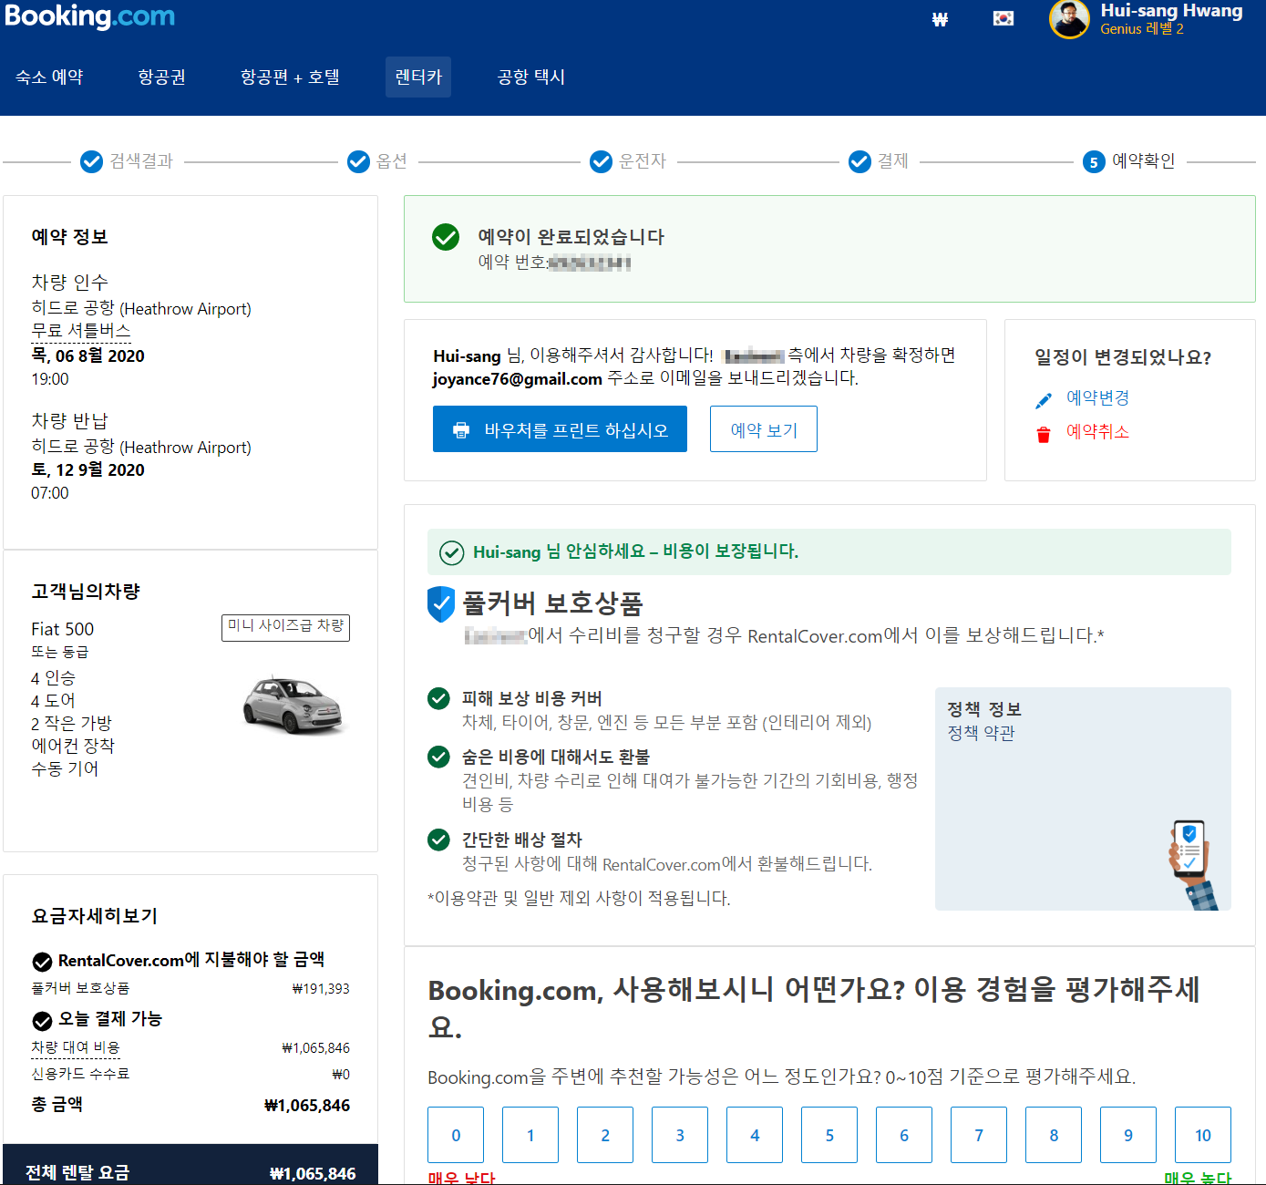The width and height of the screenshot is (1266, 1185).
Task: Click the 검색결과 step checkmark
Action: click(x=91, y=161)
